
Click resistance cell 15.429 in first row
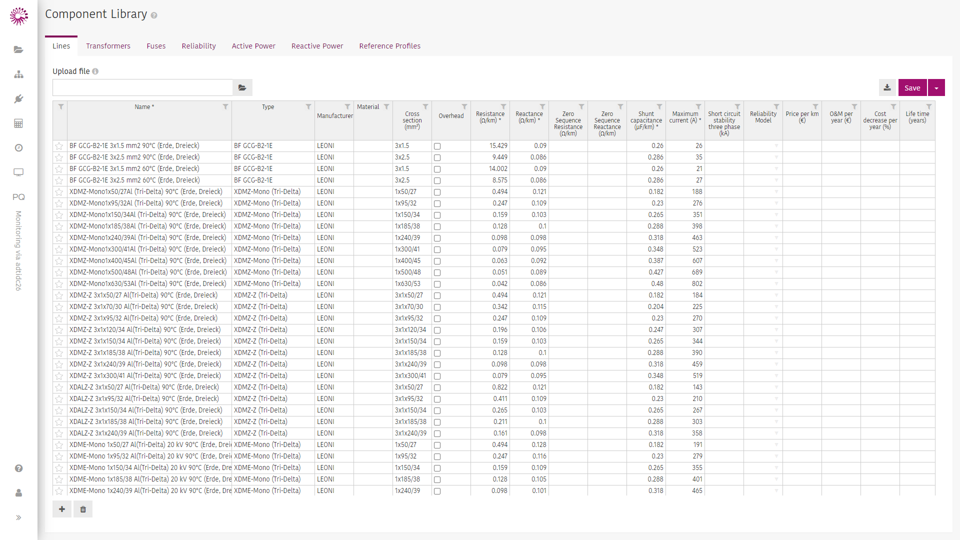click(x=490, y=146)
